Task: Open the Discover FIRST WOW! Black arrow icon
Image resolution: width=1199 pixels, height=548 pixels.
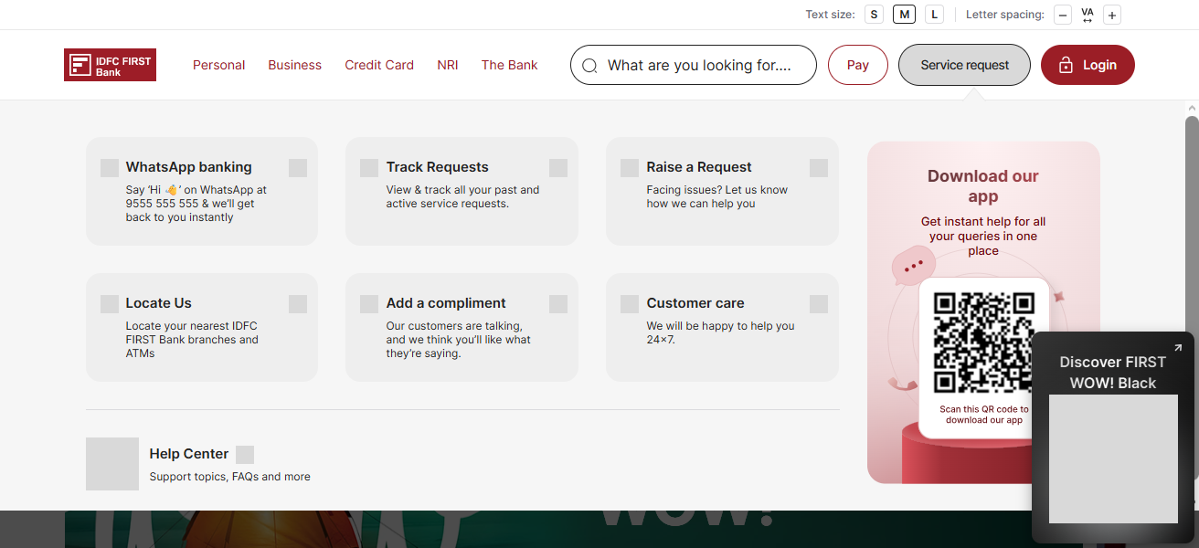Action: [1178, 348]
